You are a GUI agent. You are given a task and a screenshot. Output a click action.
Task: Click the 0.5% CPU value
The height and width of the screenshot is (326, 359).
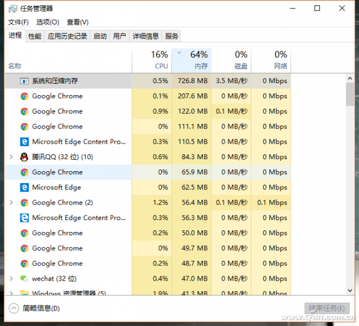coord(160,81)
